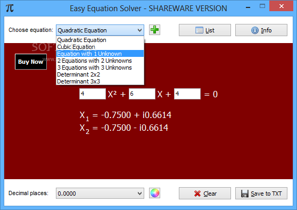
Task: Open the color wheel picker
Action: coord(154,193)
